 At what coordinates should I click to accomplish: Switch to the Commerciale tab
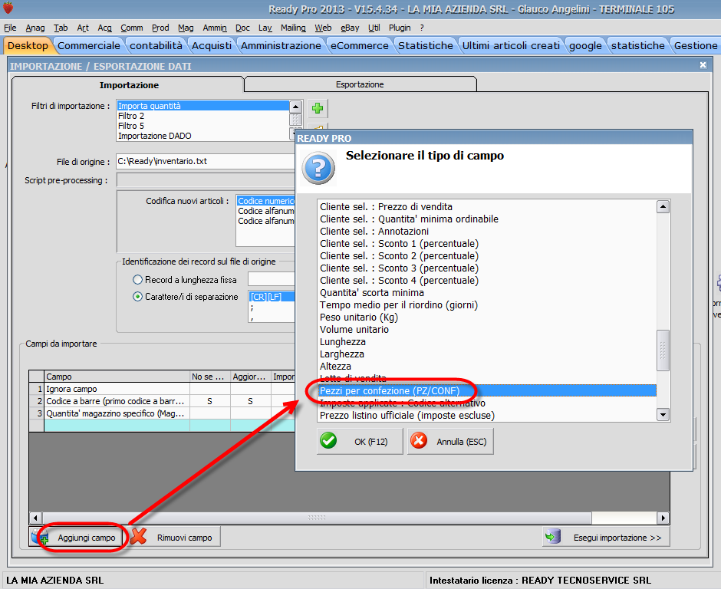(x=89, y=45)
